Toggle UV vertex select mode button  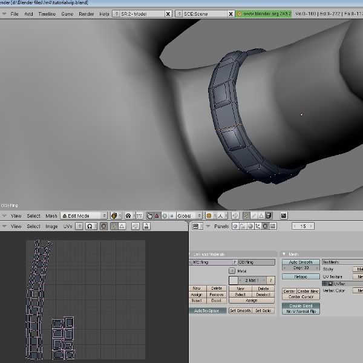click(114, 226)
